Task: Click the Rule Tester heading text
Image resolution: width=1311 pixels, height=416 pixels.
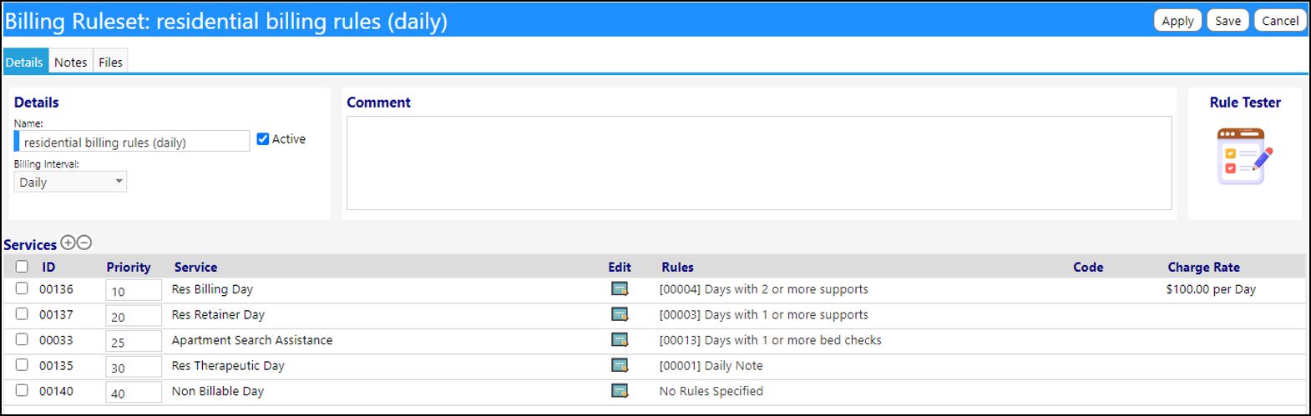Action: click(x=1245, y=102)
